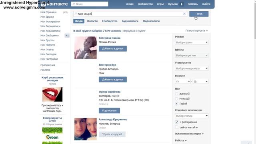Open Мои Фотографии in sidebar
Viewport: 256px width, 144px height.
tap(50, 22)
